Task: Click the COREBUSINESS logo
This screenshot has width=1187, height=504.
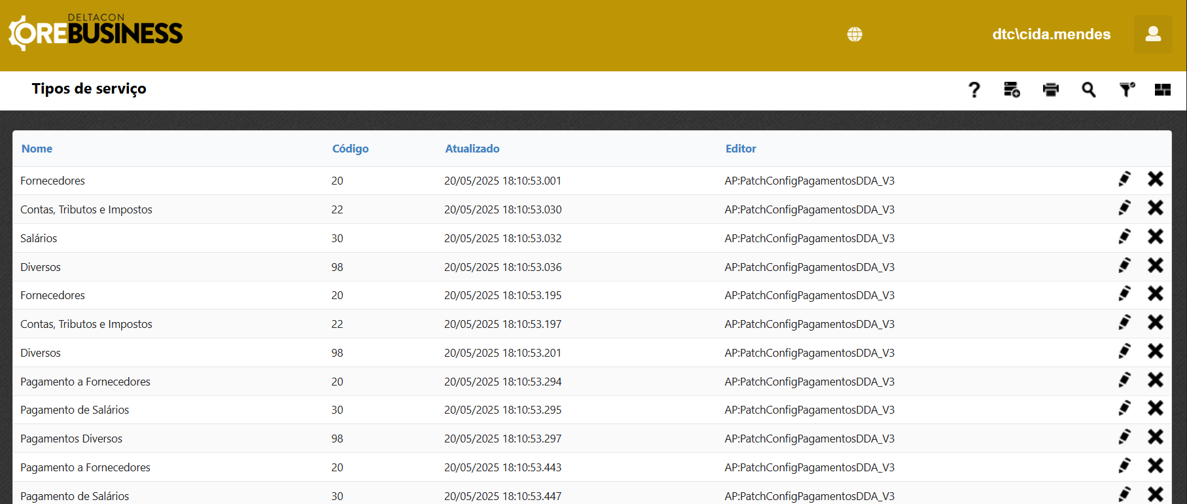Action: click(x=96, y=33)
